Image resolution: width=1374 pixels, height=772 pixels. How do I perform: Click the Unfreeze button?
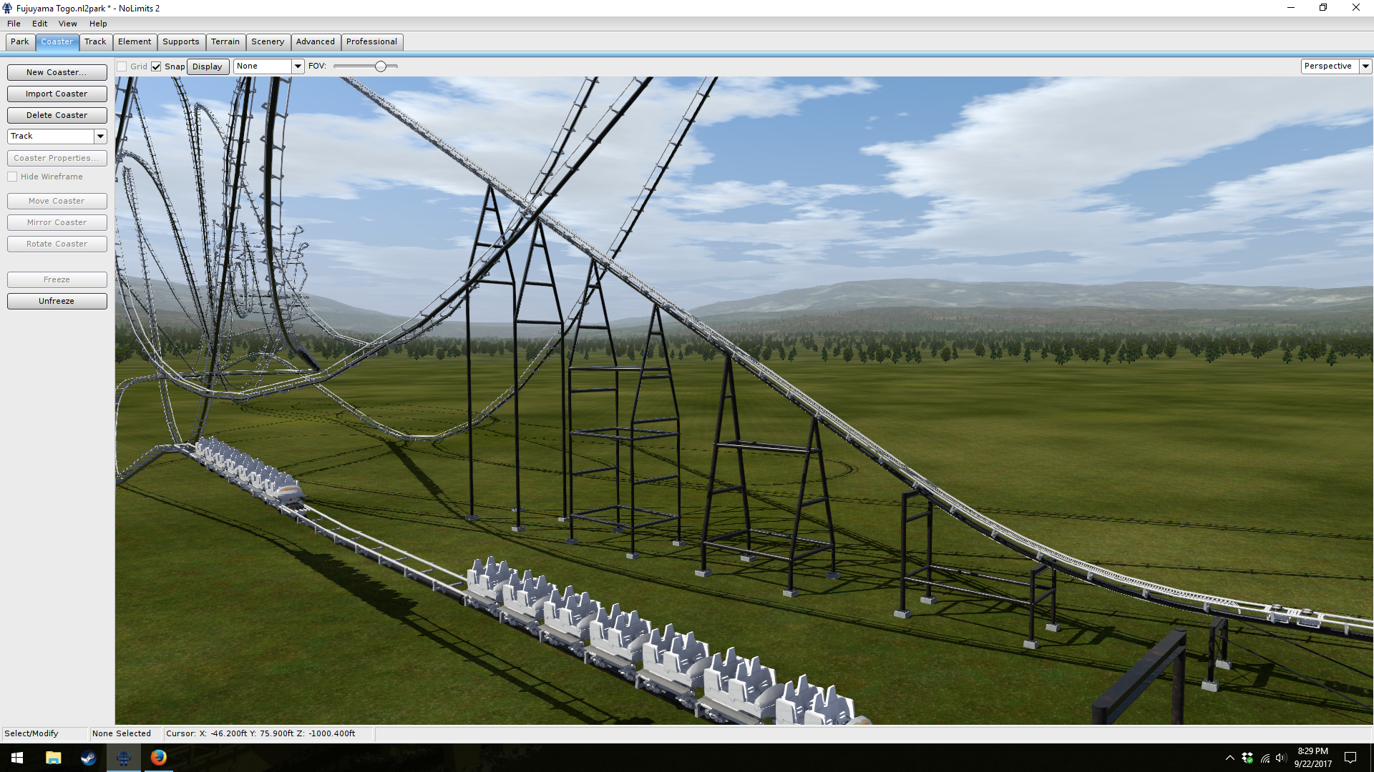tap(57, 301)
